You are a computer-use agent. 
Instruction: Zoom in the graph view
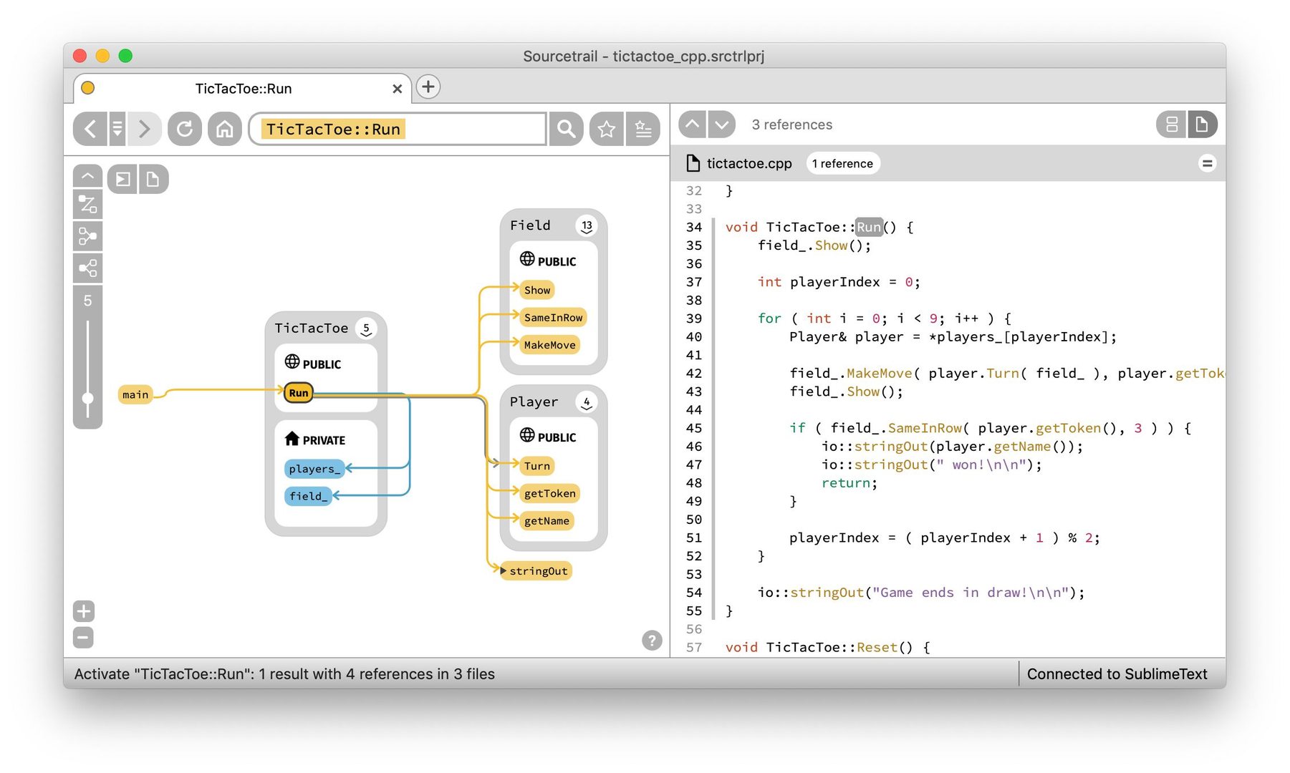[x=84, y=611]
